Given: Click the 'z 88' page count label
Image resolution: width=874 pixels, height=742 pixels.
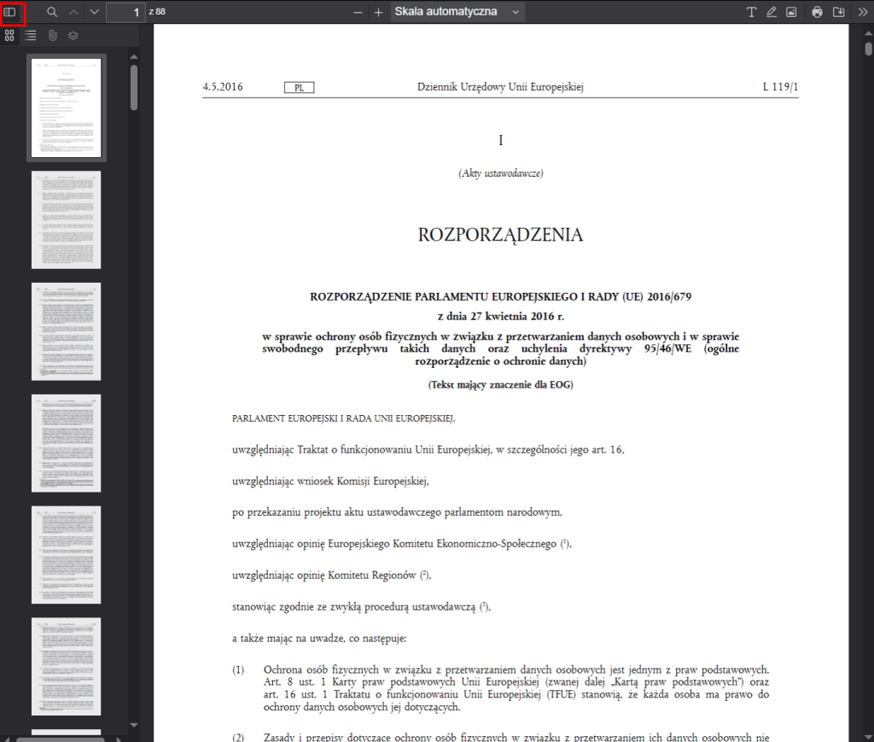Looking at the screenshot, I should tap(157, 12).
